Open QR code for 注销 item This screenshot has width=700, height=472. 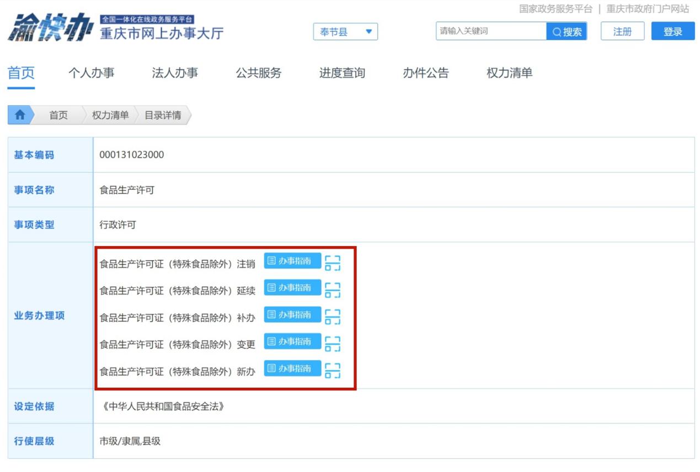point(333,263)
